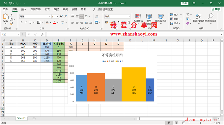Expand the font name dropdown

50,16
